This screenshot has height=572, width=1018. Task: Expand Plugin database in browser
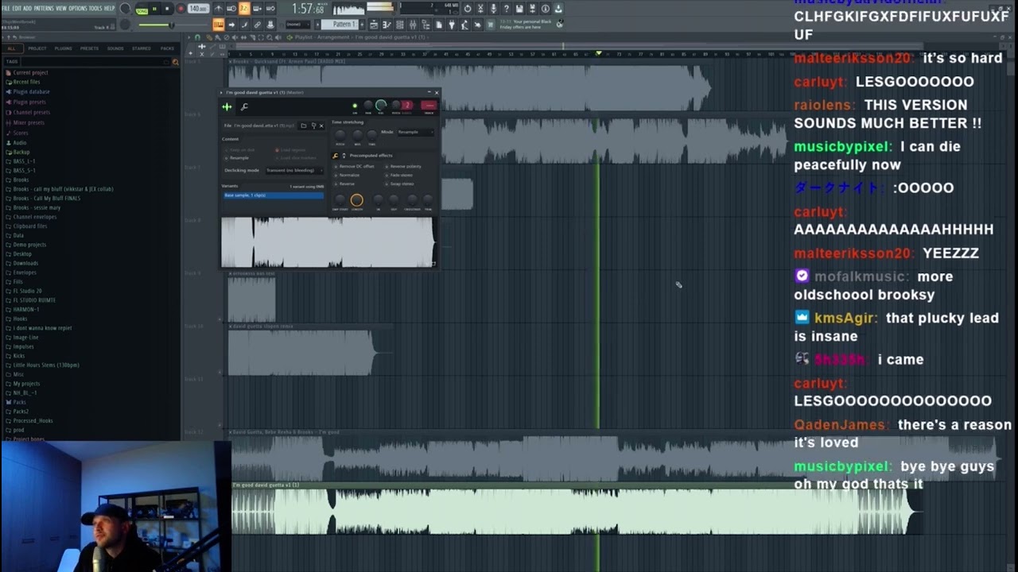coord(31,91)
